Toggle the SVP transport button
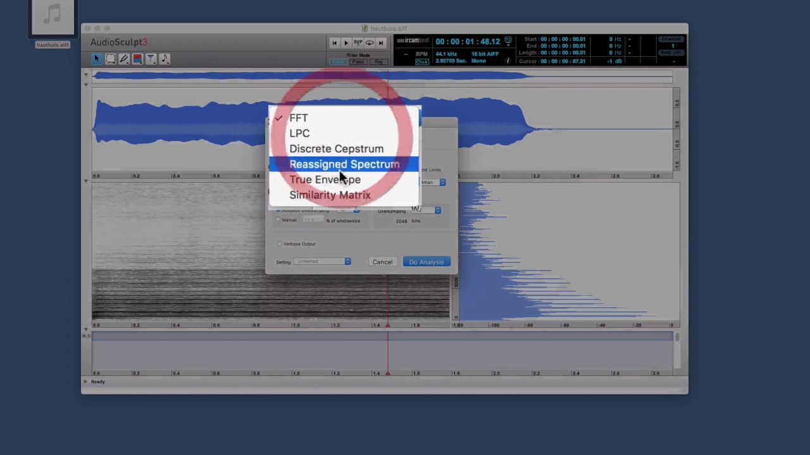Viewport: 810px width, 455px height. (x=358, y=43)
